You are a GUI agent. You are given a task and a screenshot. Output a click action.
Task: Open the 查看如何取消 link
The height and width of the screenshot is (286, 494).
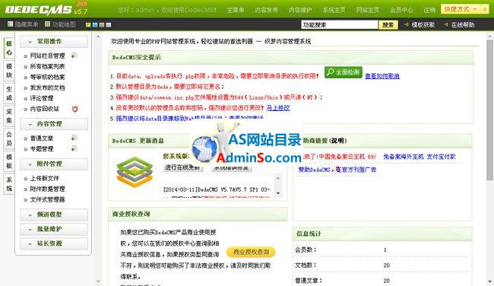coord(382,76)
